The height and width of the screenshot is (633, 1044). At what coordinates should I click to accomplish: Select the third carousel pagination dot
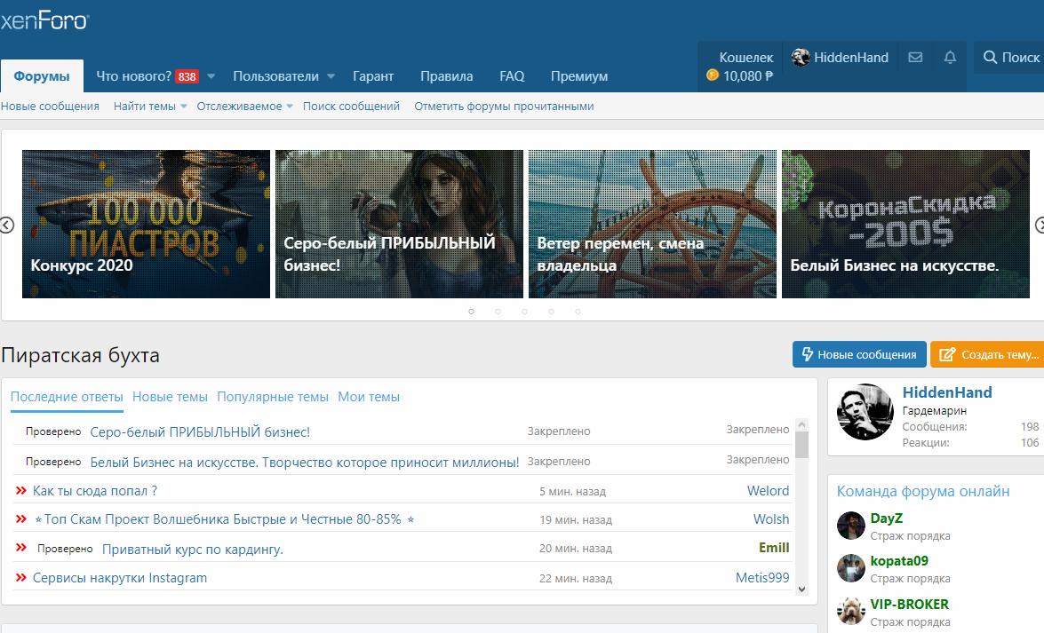click(x=524, y=312)
